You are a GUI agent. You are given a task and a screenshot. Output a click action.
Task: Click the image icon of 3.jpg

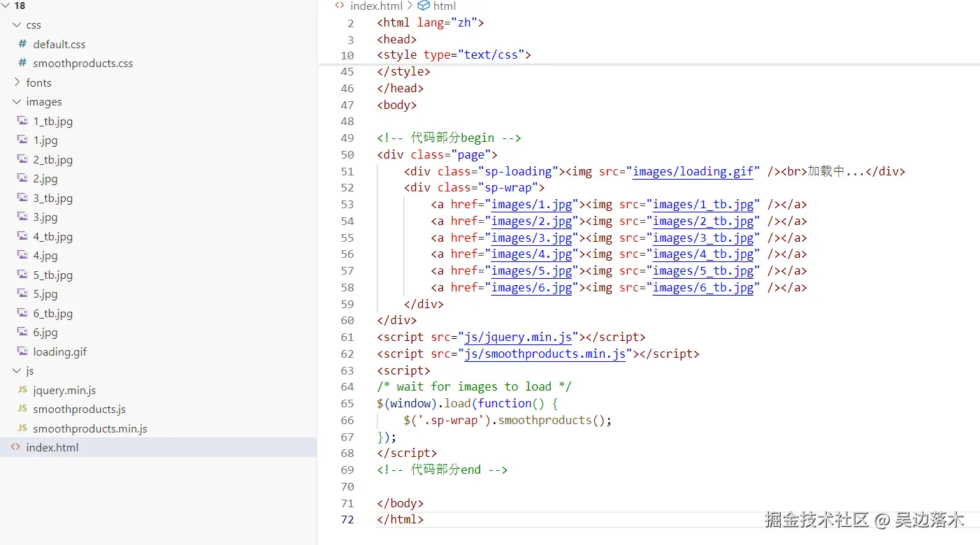point(22,217)
